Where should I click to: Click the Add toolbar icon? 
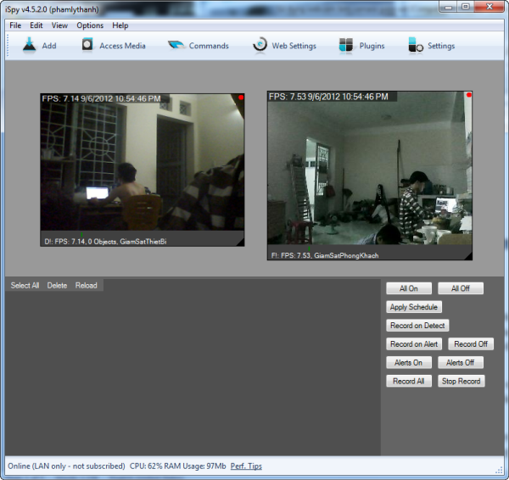39,46
